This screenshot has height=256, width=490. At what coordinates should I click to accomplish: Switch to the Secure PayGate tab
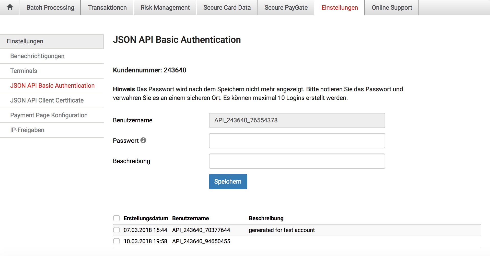coord(286,7)
